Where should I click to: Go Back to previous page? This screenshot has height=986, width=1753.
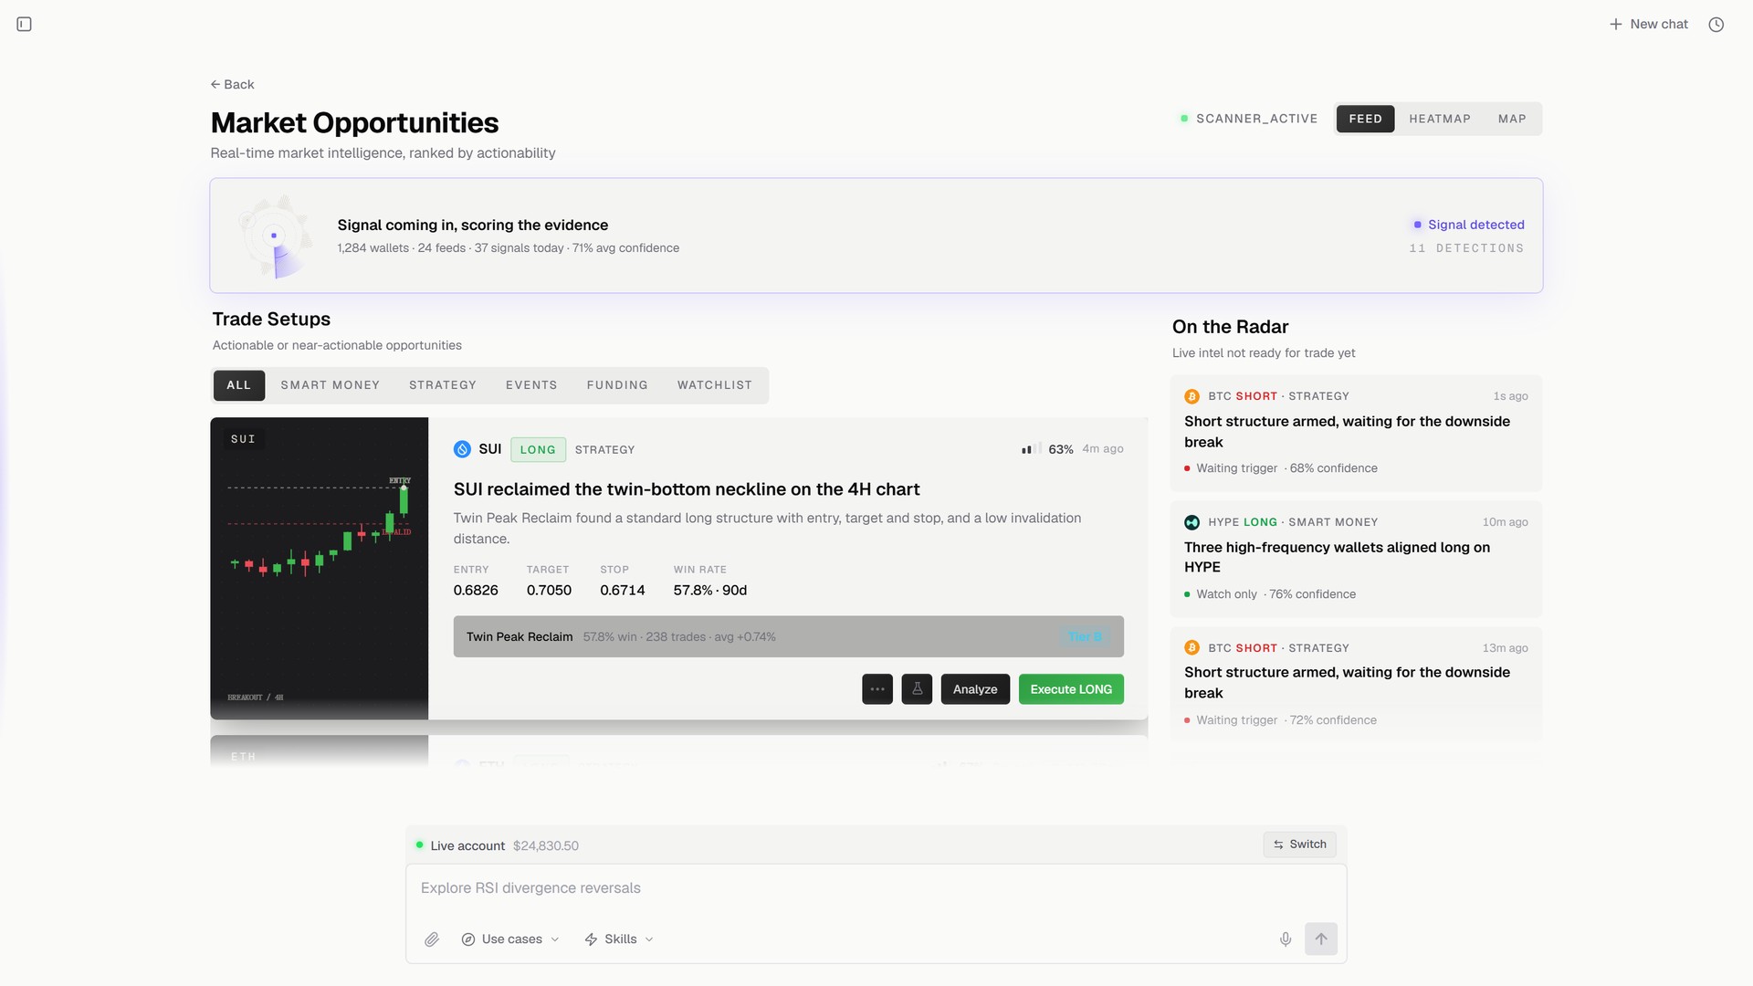pyautogui.click(x=232, y=84)
